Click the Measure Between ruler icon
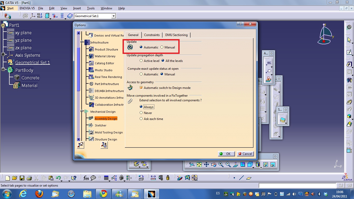Image resolution: width=354 pixels, height=199 pixels. (x=153, y=178)
